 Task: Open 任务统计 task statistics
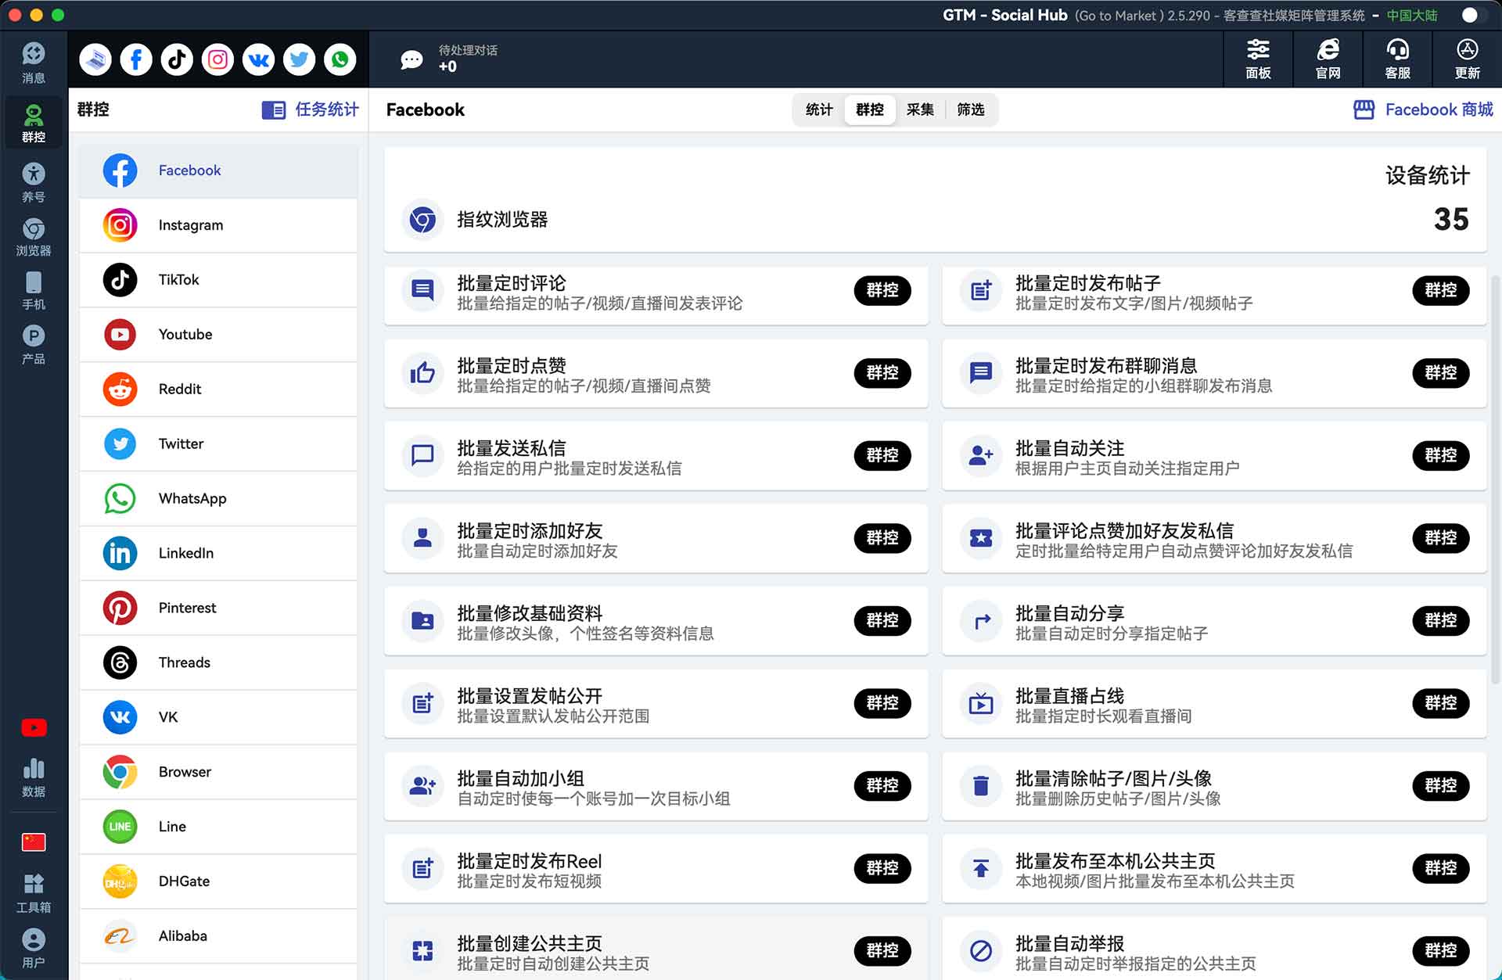pyautogui.click(x=311, y=109)
